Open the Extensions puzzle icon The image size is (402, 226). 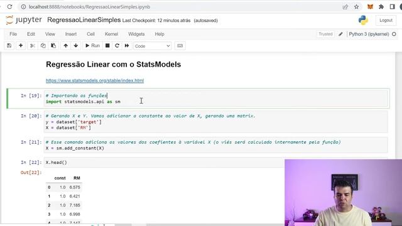coord(381,7)
